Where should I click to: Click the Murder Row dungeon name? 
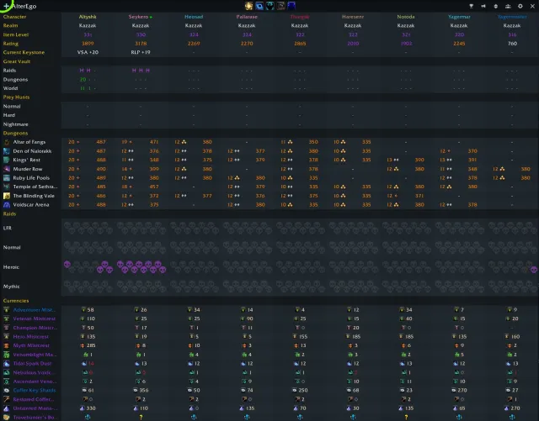pos(28,169)
